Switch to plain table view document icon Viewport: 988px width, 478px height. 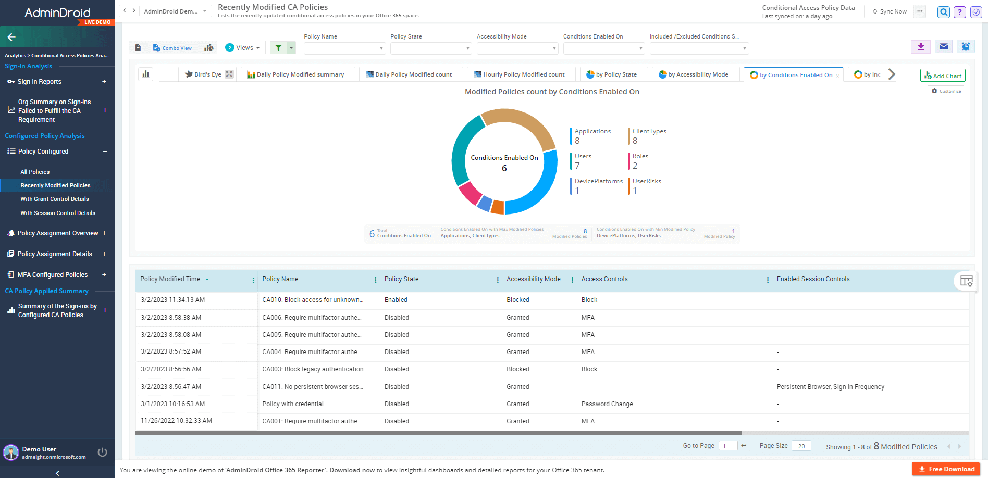138,47
